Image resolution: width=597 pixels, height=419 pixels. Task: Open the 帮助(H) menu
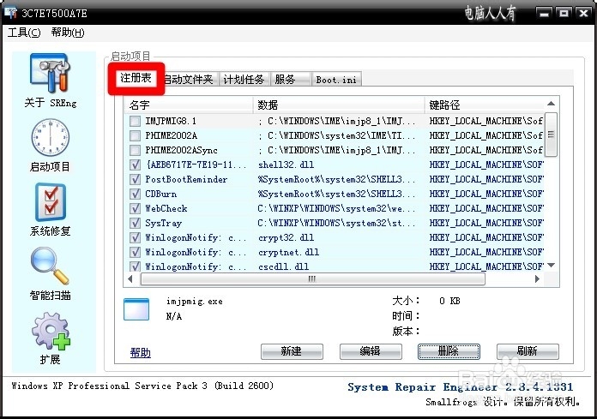tap(68, 33)
